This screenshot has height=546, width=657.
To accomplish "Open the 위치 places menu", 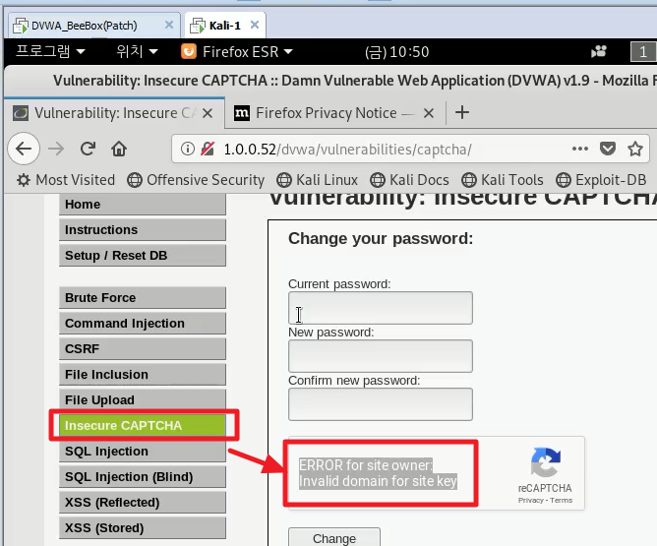I will [x=137, y=51].
